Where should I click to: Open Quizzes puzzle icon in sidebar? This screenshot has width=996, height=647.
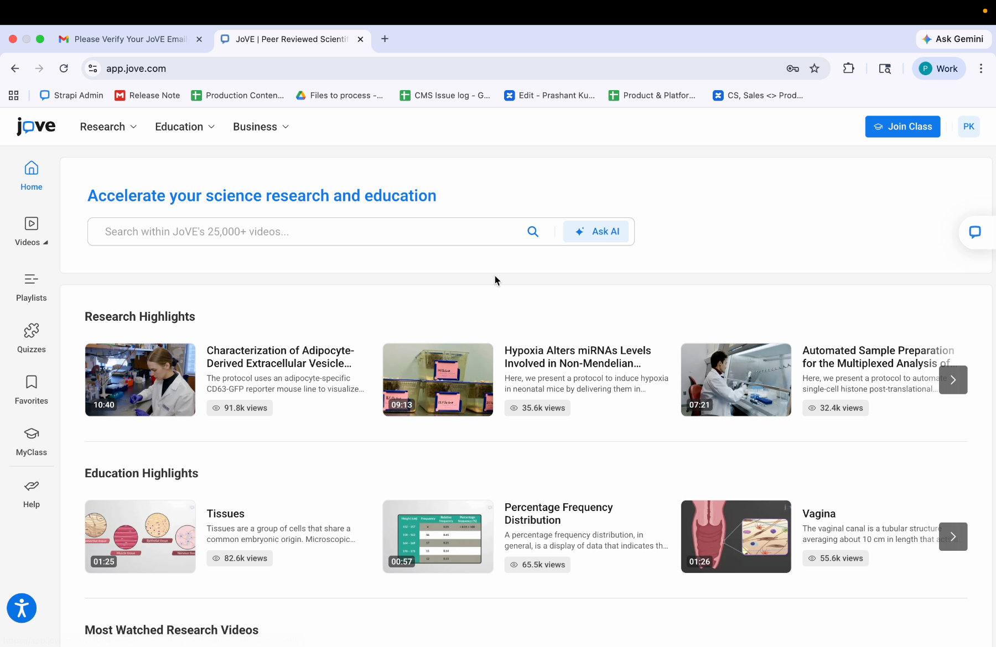[31, 331]
